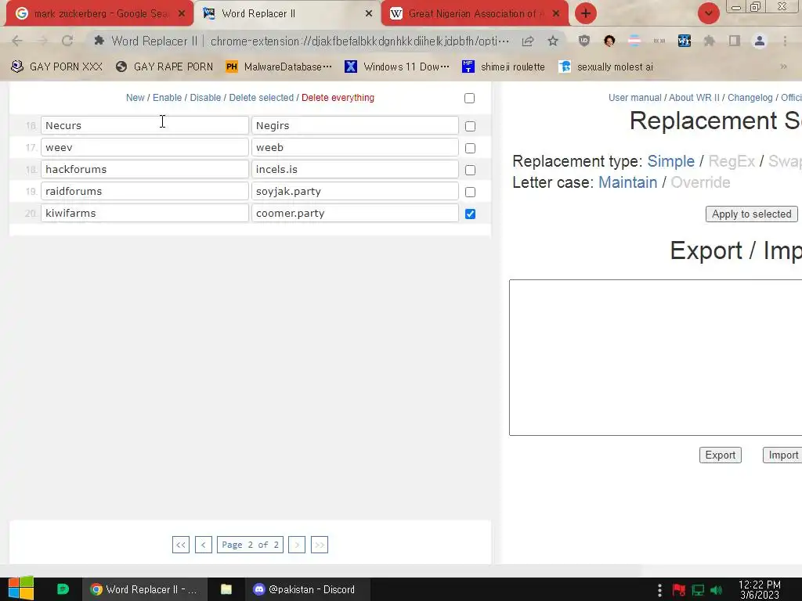Jump to first page with << button
Viewport: 802px width, 601px height.
coord(181,545)
